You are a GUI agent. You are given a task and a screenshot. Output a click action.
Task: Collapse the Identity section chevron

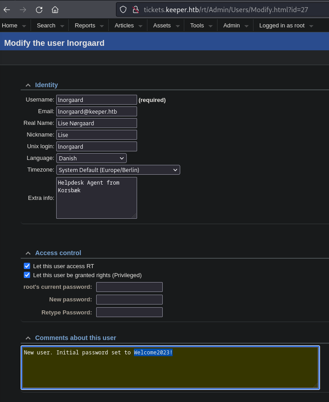(28, 85)
